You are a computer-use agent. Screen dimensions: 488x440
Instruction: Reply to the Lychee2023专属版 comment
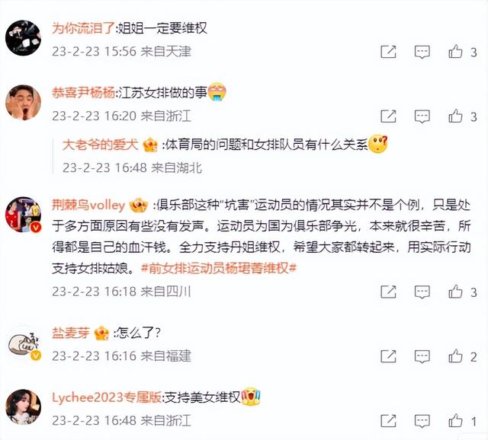click(x=422, y=422)
